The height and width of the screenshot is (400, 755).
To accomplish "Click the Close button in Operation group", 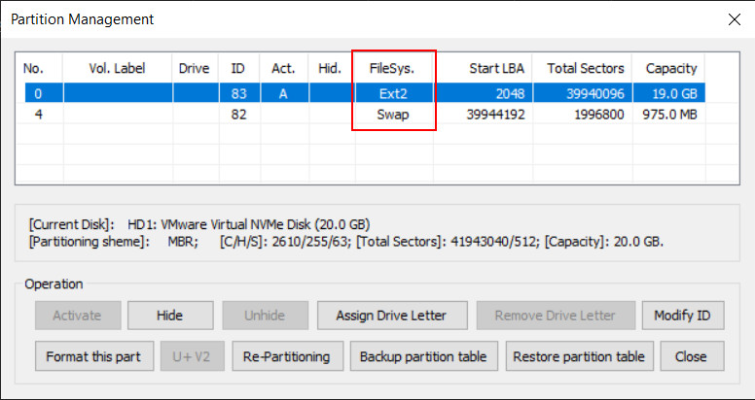I will point(692,356).
